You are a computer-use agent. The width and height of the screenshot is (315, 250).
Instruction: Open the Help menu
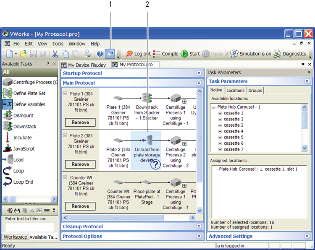(95, 44)
